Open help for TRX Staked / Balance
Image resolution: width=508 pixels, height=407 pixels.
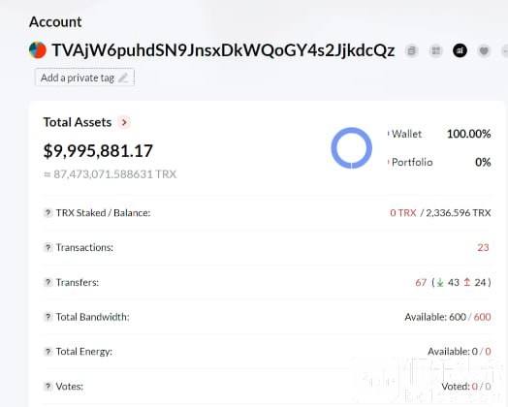[x=48, y=213]
